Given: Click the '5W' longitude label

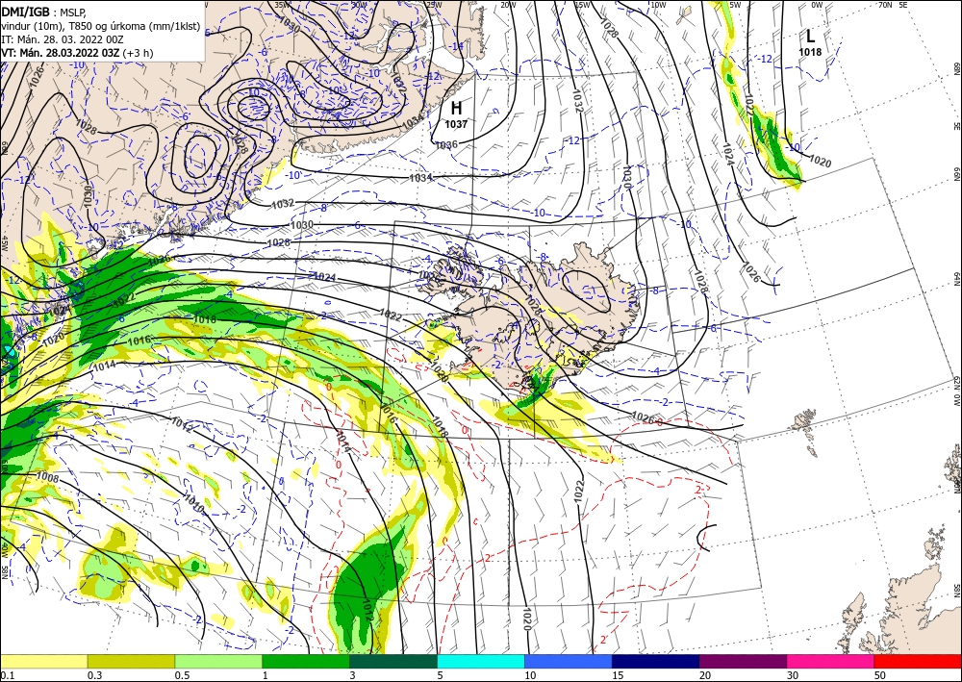Looking at the screenshot, I should 736,5.
